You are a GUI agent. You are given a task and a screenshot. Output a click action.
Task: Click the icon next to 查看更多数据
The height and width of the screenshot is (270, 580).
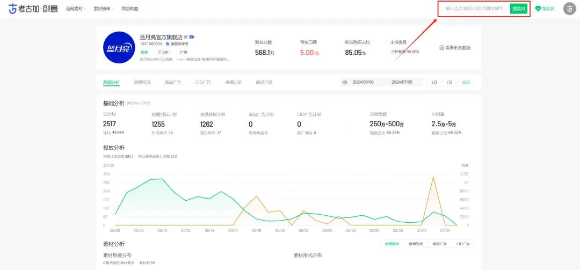(441, 48)
